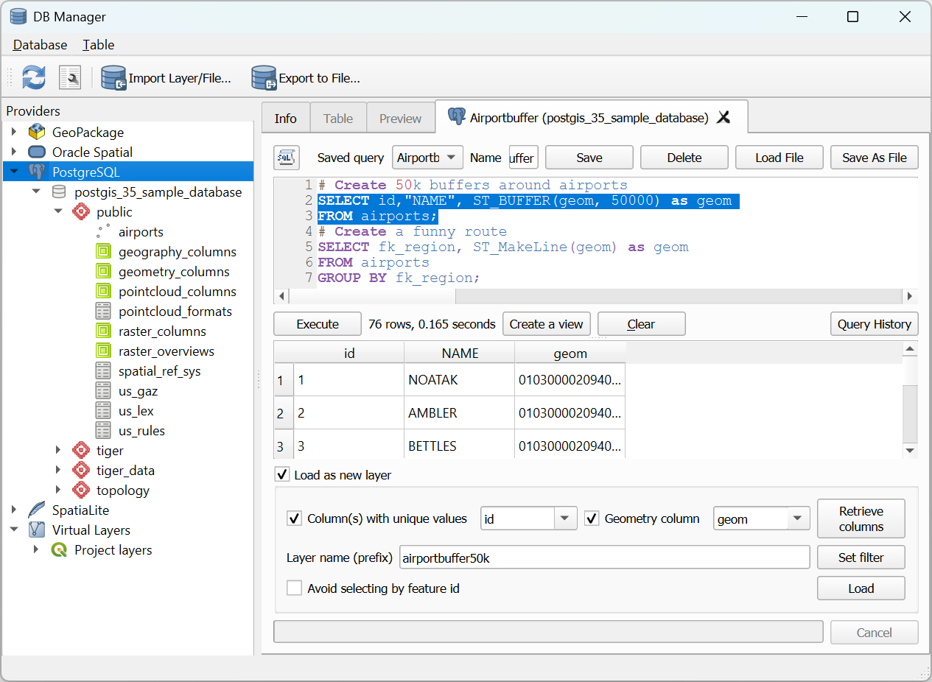Click the SQL saved-query icon beside Saved query

click(x=287, y=157)
